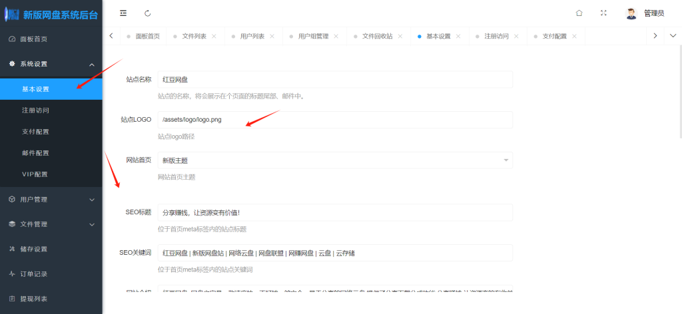This screenshot has height=314, width=682.
Task: Click the 管理员 username label
Action: click(654, 13)
